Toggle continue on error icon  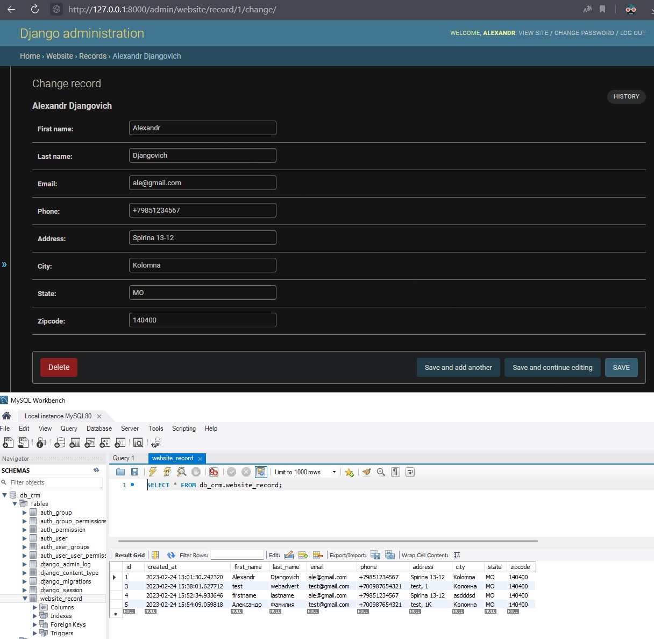point(214,472)
